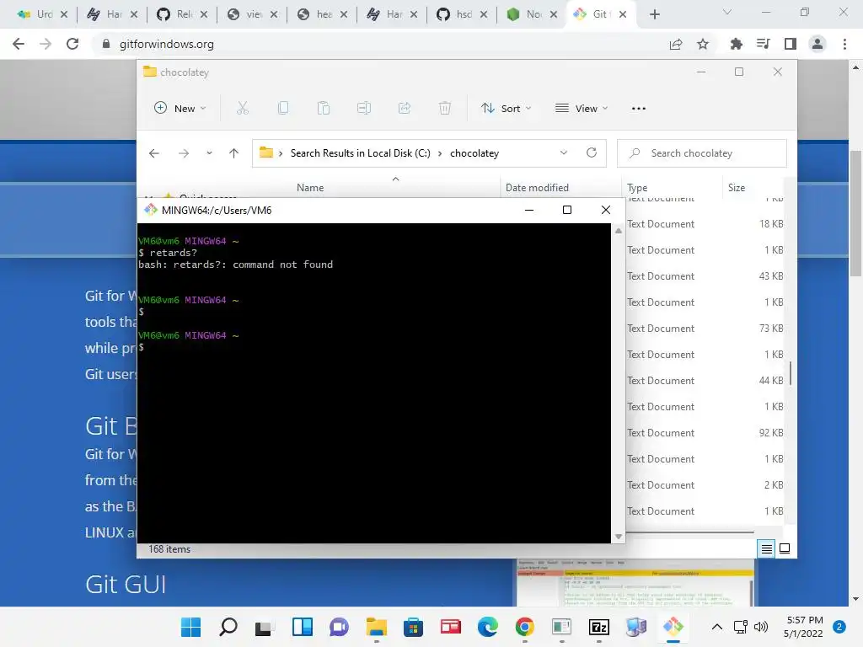Open the Sort dropdown in Explorer
Image resolution: width=863 pixels, height=647 pixels.
[506, 109]
